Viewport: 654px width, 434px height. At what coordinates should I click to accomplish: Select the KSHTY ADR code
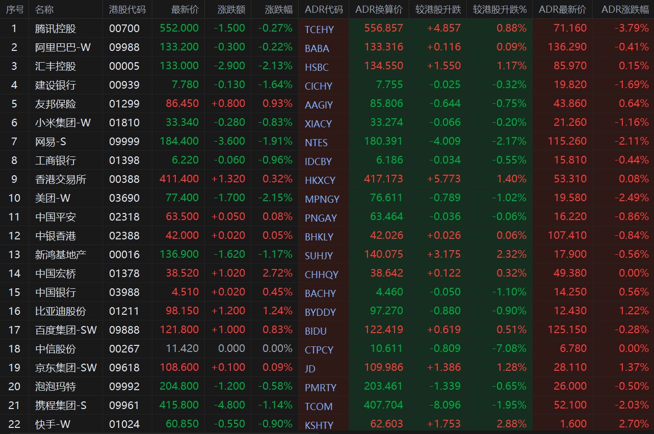tap(319, 425)
